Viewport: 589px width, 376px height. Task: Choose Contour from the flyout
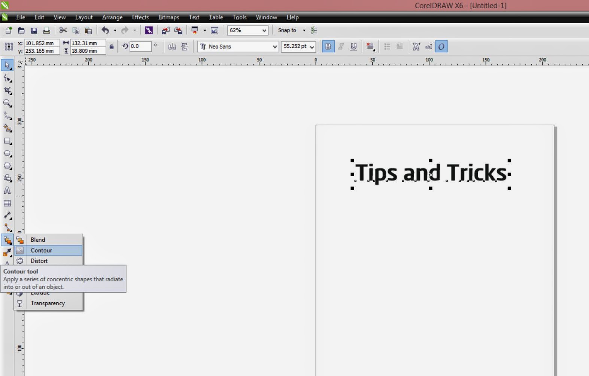point(48,250)
